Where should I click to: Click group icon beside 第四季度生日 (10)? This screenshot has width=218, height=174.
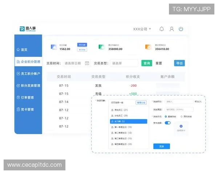coord(112,144)
